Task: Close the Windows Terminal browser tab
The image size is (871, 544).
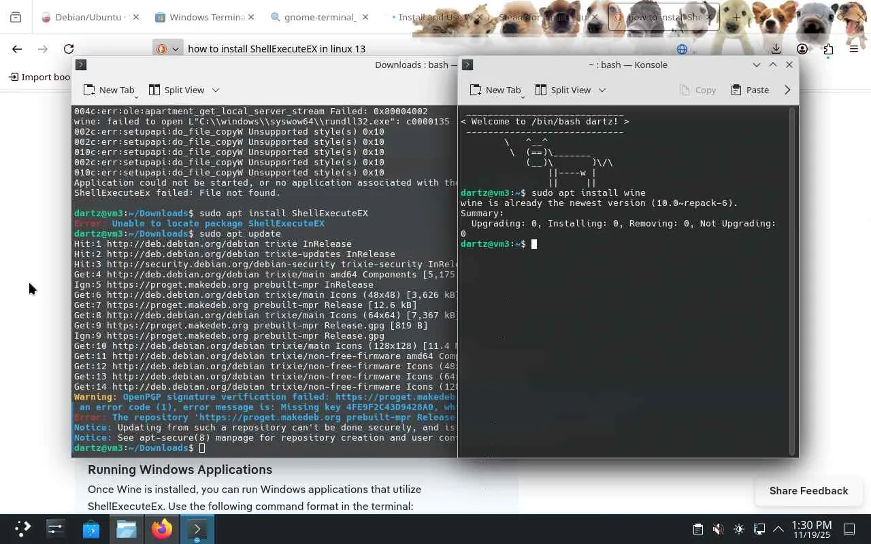Action: pos(250,18)
